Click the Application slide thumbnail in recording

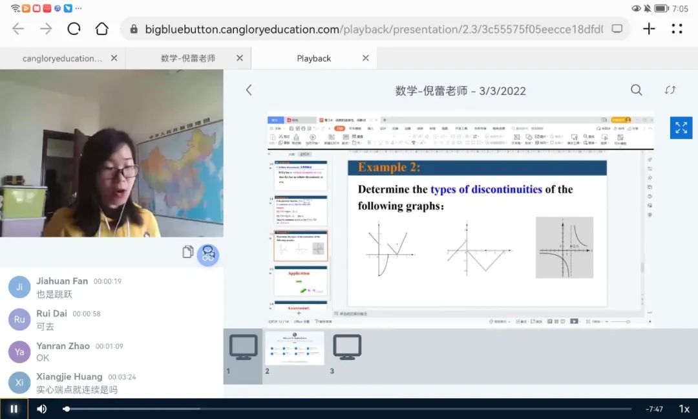tap(301, 281)
